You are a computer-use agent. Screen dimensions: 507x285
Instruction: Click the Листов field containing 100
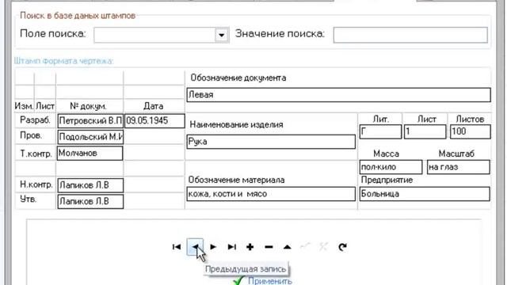coord(470,132)
